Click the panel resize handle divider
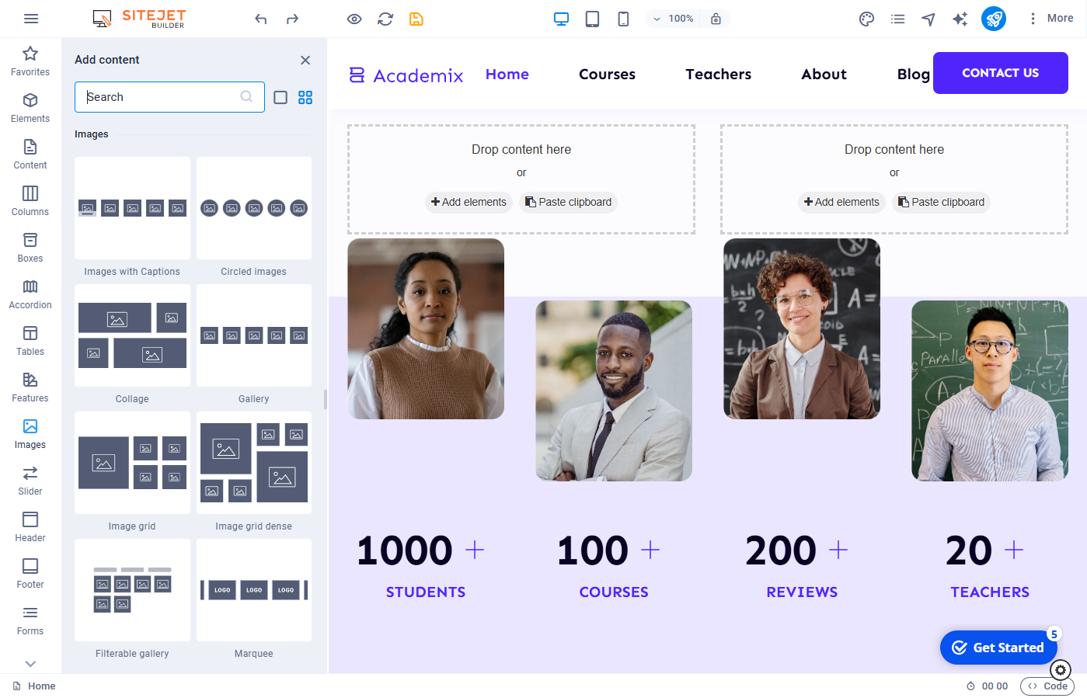1087x698 pixels. (x=325, y=399)
